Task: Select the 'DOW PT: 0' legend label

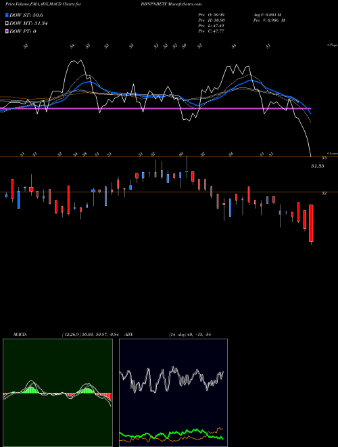Action: tap(22, 31)
